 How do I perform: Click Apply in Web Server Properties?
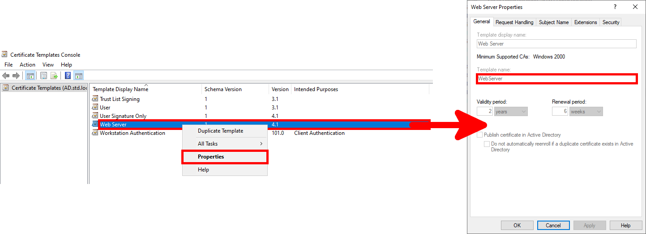[590, 226]
